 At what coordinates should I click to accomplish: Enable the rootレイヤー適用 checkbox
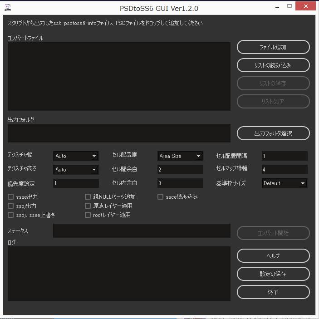[88, 215]
